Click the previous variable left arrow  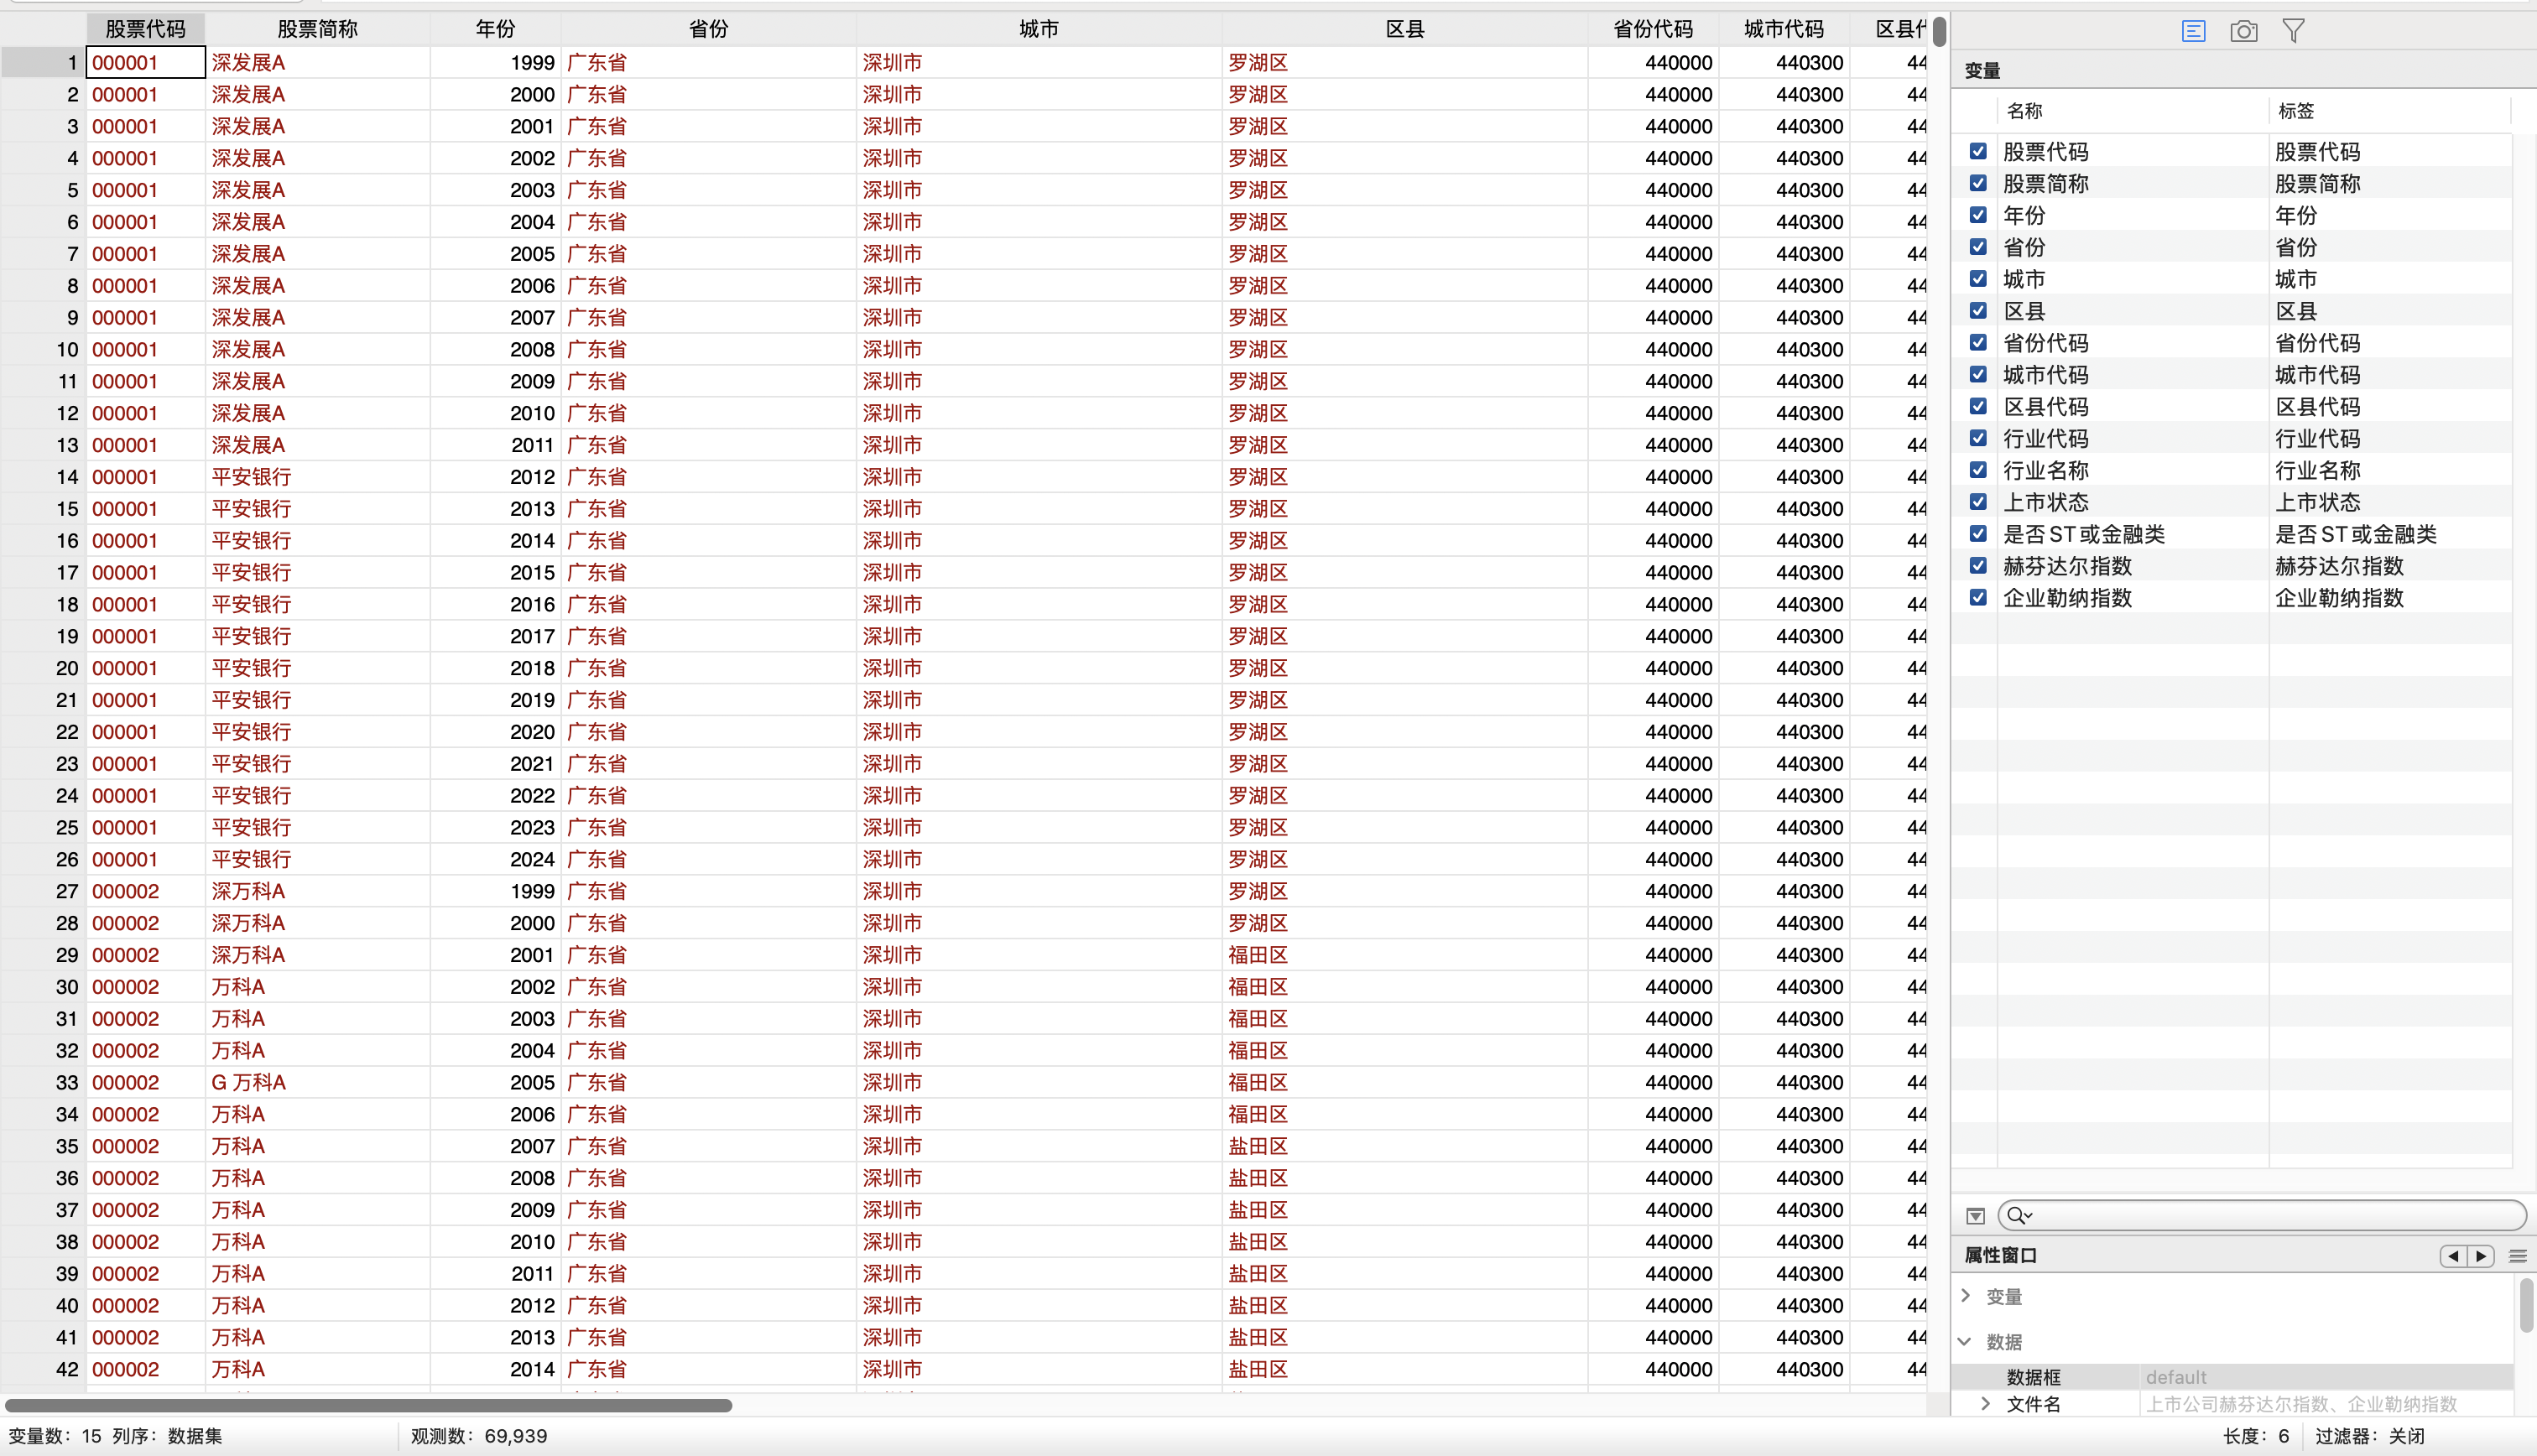click(x=2453, y=1256)
